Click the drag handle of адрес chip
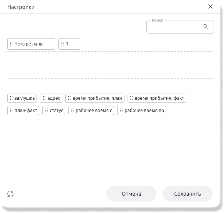224x213 pixels. click(44, 98)
